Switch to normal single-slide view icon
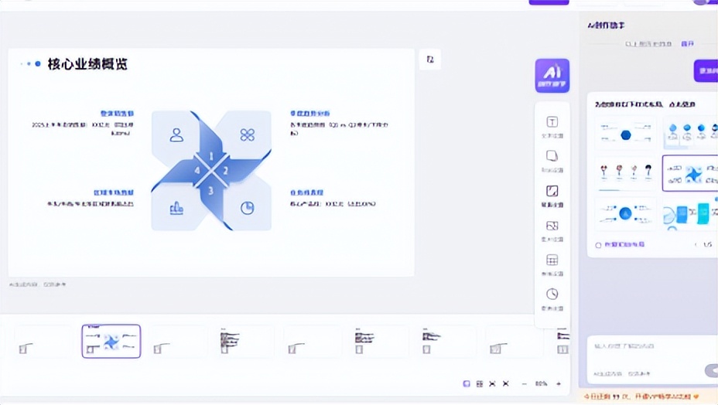The image size is (718, 405). (467, 383)
